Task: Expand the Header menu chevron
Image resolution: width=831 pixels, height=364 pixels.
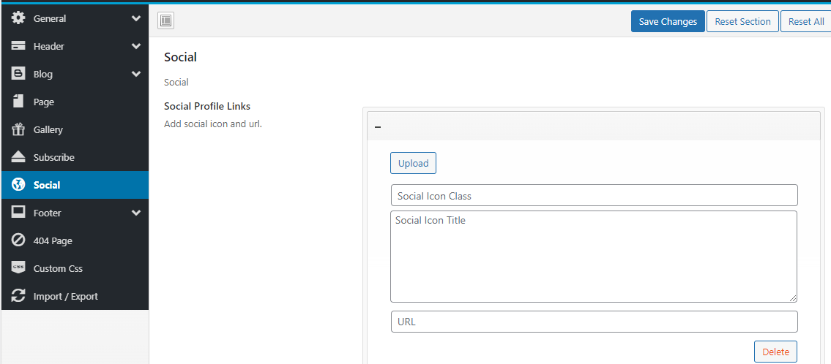Action: 135,46
